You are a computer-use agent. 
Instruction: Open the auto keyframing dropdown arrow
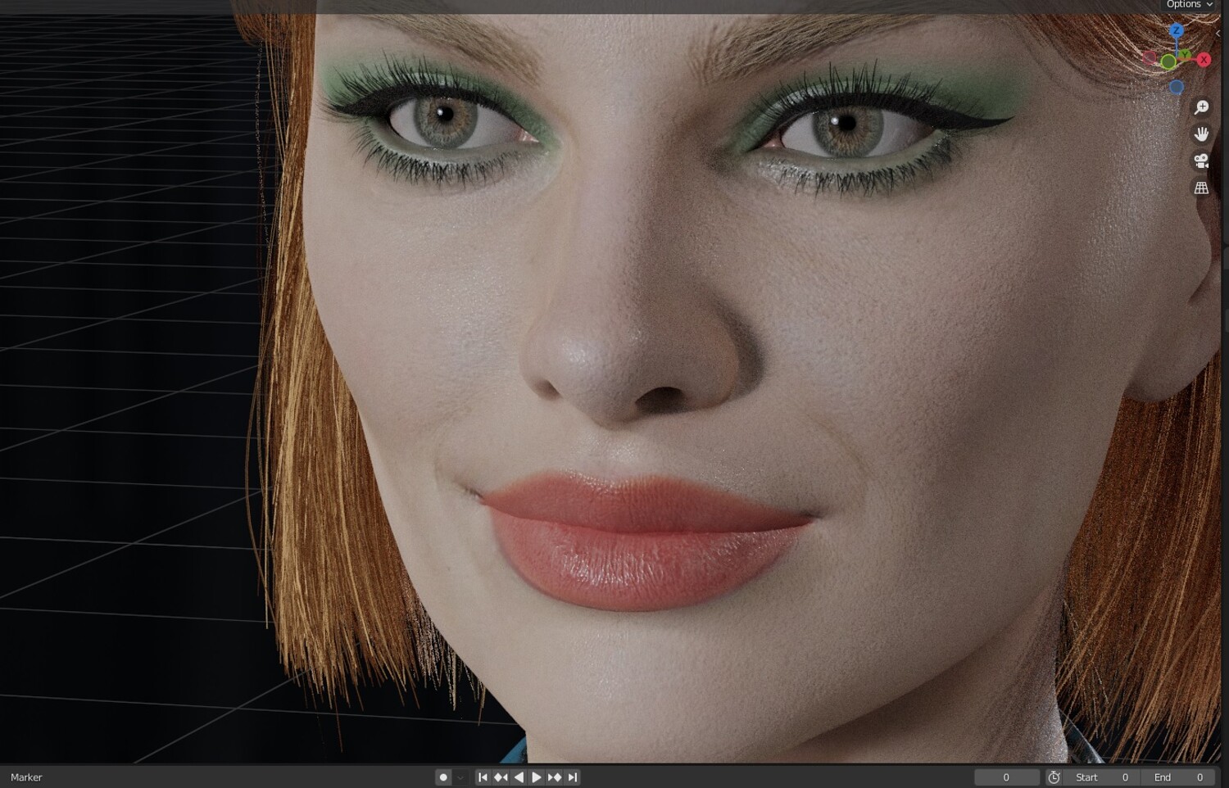460,777
